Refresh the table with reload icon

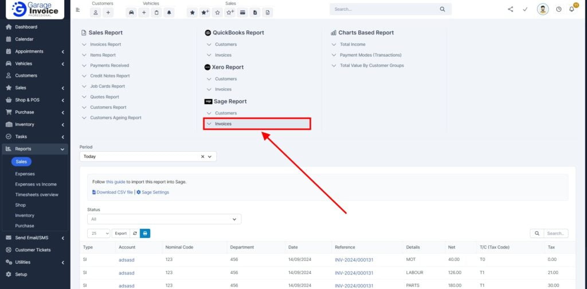135,233
